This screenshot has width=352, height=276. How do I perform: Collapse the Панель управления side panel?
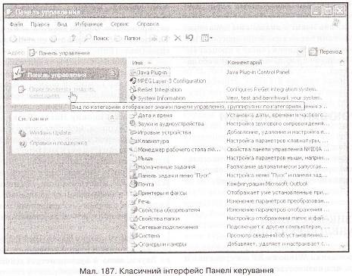click(x=113, y=74)
